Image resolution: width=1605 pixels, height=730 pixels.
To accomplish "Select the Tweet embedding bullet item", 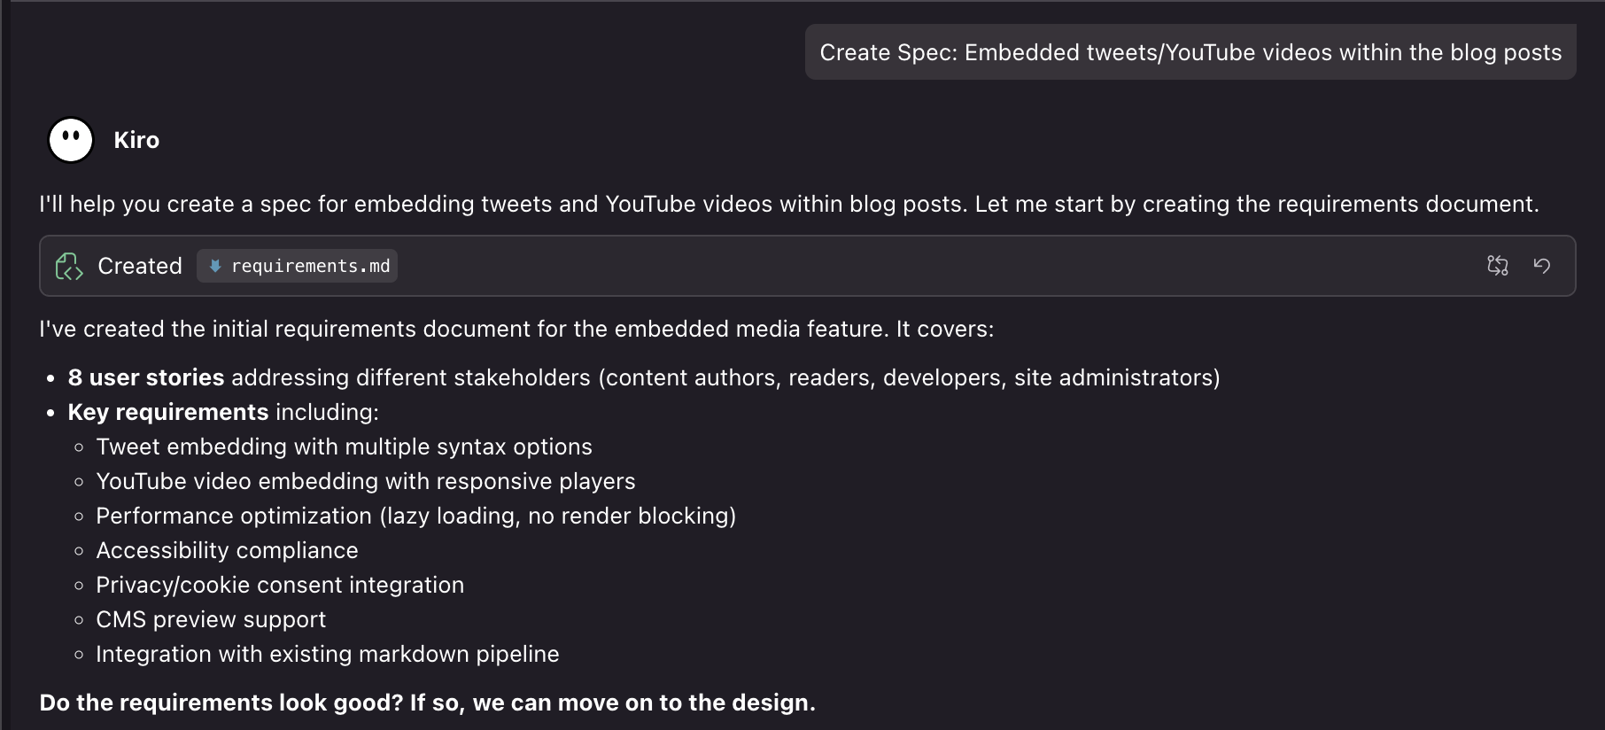I will [344, 447].
